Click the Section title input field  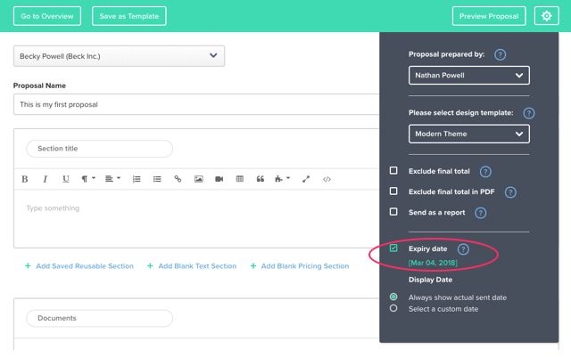[x=99, y=149]
